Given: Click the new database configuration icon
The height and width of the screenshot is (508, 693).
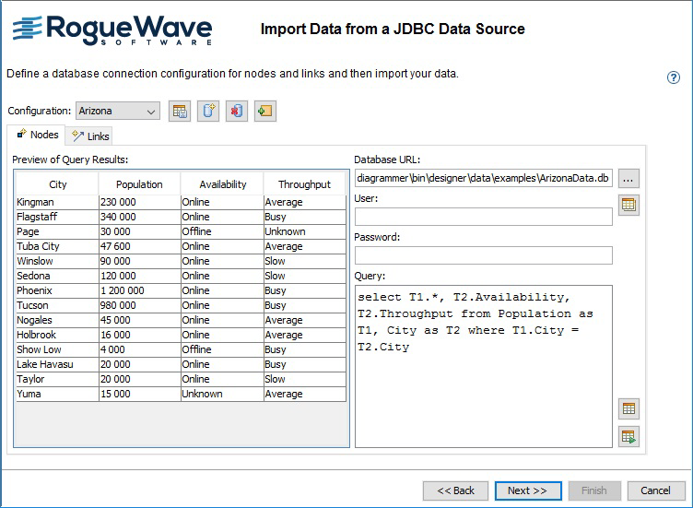Looking at the screenshot, I should 208,112.
